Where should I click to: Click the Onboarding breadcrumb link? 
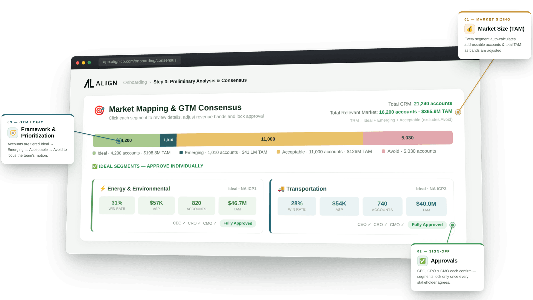135,82
